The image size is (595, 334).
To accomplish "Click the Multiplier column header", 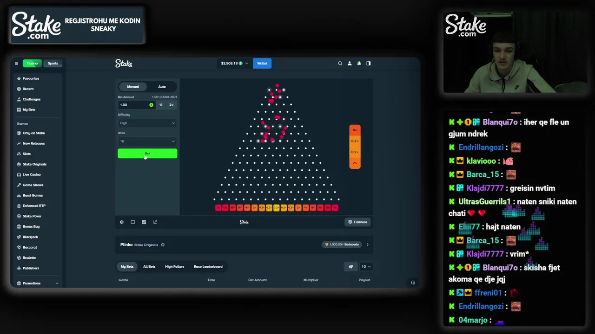I will point(311,280).
